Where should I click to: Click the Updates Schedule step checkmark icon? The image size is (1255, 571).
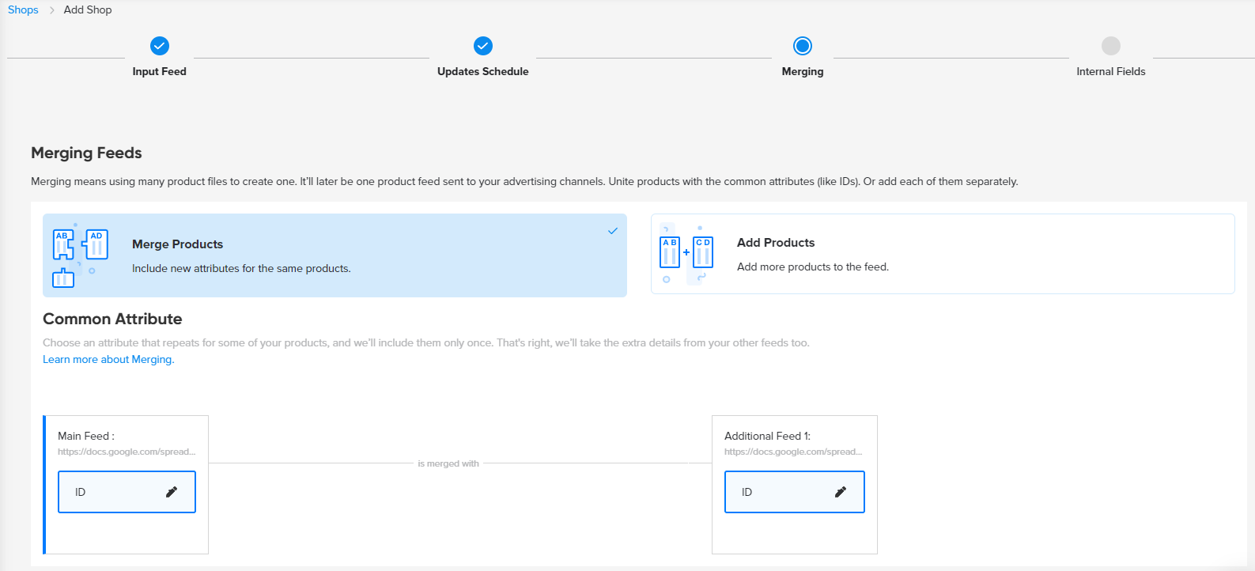483,46
